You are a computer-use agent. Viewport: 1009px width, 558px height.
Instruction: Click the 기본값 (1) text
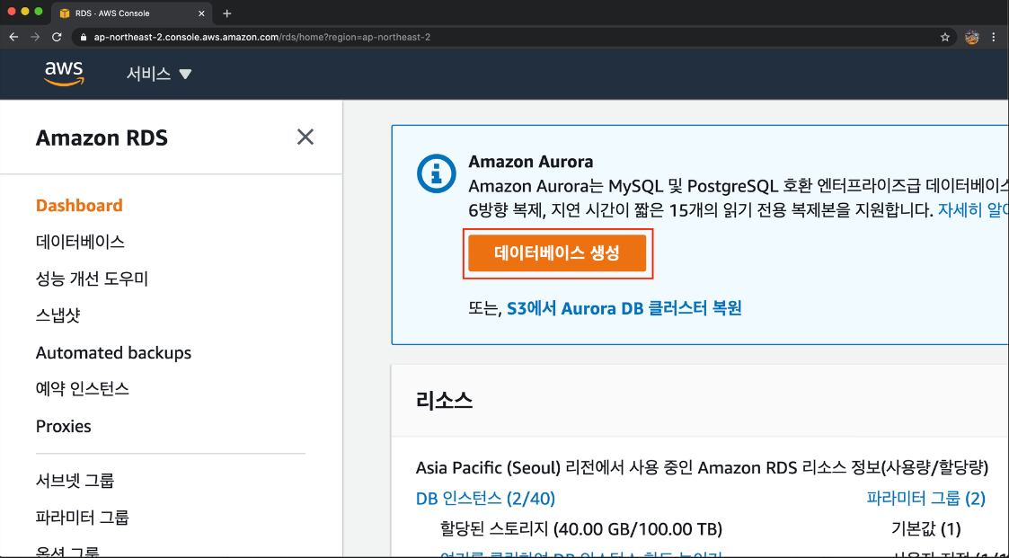(x=926, y=529)
